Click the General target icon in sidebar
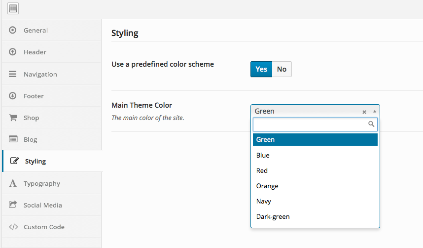The height and width of the screenshot is (248, 423). tap(13, 30)
